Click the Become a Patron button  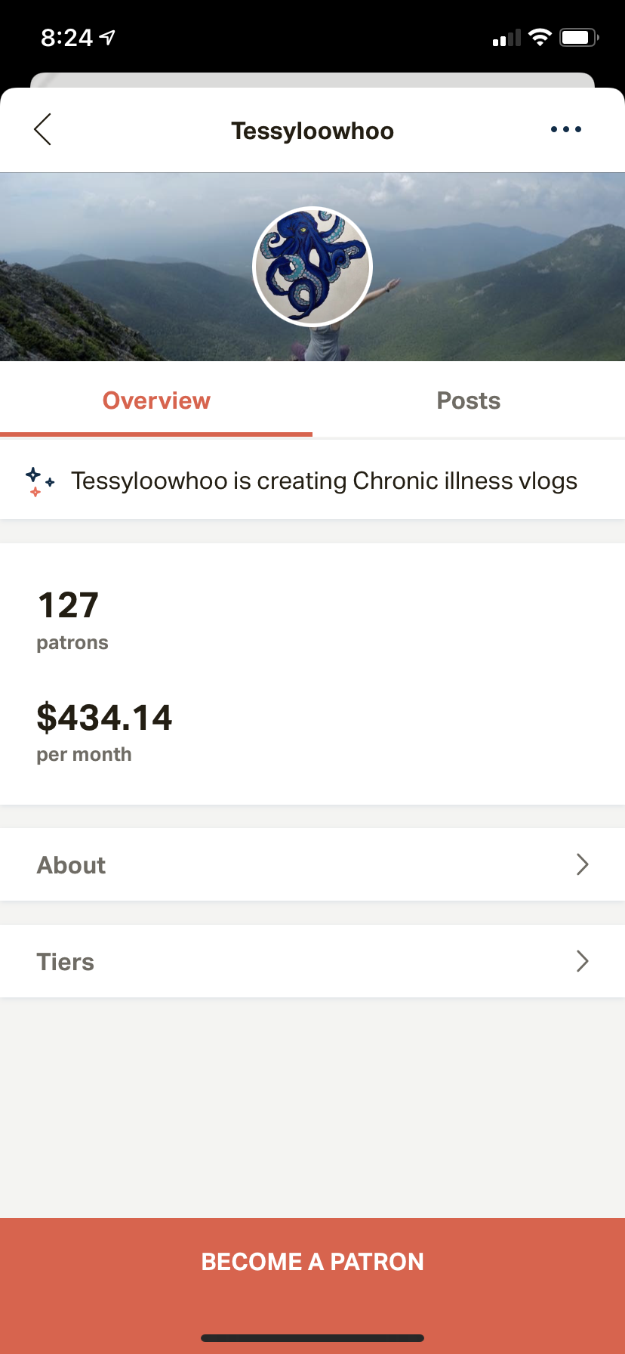click(312, 1262)
